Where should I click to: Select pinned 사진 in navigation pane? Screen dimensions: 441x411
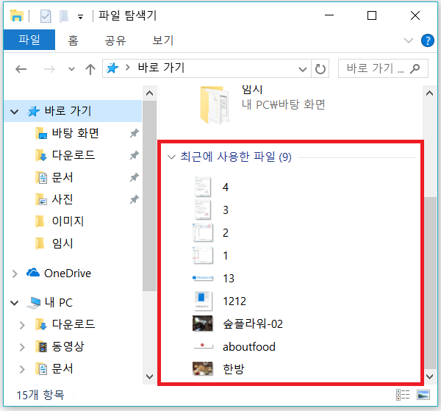(x=62, y=199)
